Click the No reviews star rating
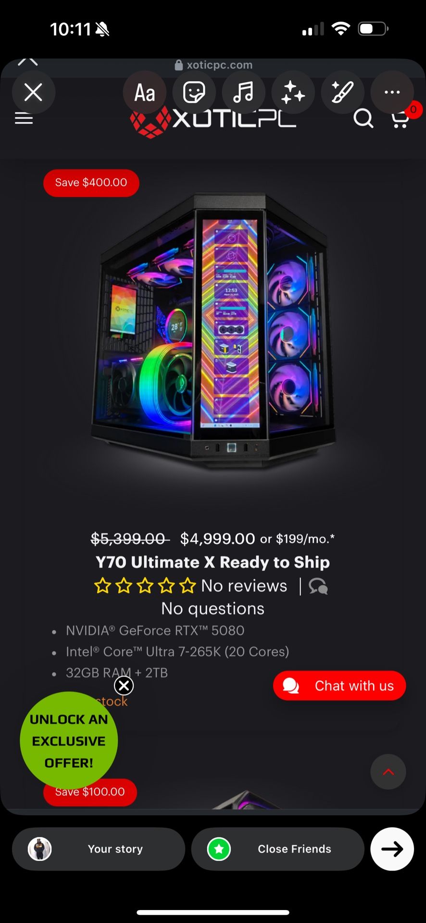This screenshot has width=426, height=923. click(x=191, y=586)
